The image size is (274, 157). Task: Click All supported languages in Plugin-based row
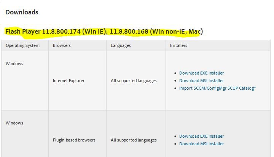tap(134, 140)
